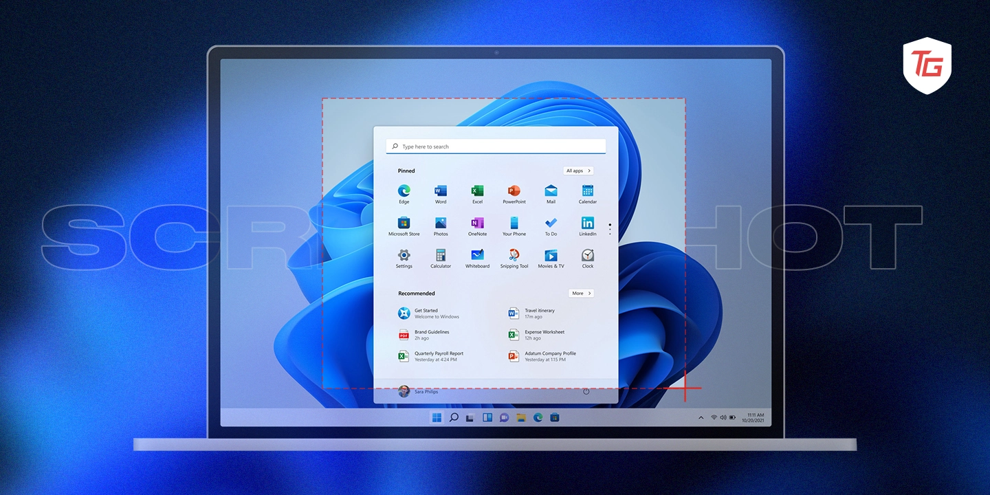The height and width of the screenshot is (495, 990).
Task: Click the Type here to search box
Action: [495, 146]
